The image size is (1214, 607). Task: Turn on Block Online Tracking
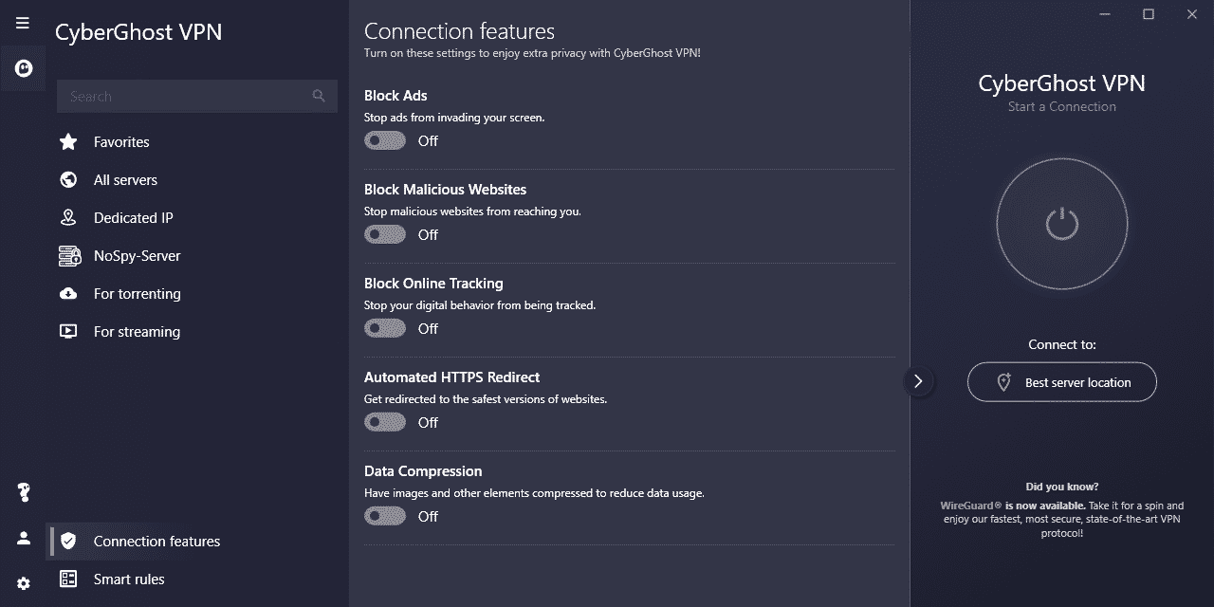coord(384,327)
